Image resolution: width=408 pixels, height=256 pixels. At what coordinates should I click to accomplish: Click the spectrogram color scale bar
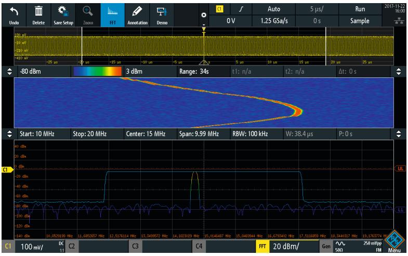pos(98,72)
